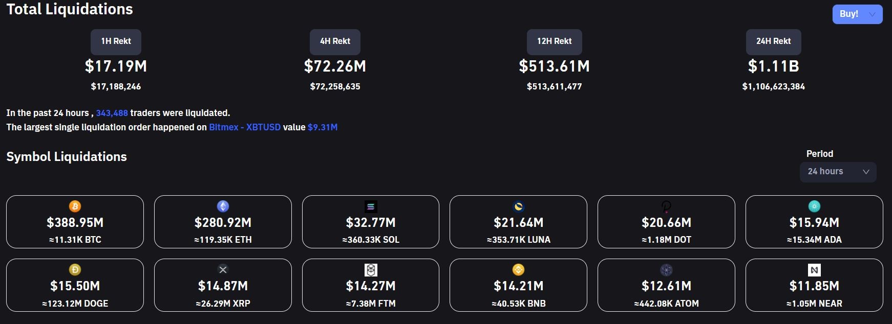
Task: Click the BNB coin icon
Action: 518,270
